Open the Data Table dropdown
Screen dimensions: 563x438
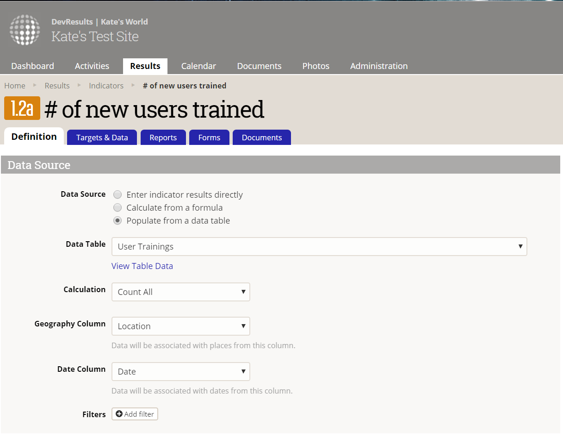pos(319,247)
